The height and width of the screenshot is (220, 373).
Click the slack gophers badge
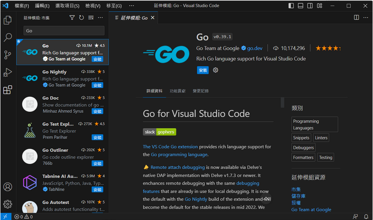pos(159,132)
